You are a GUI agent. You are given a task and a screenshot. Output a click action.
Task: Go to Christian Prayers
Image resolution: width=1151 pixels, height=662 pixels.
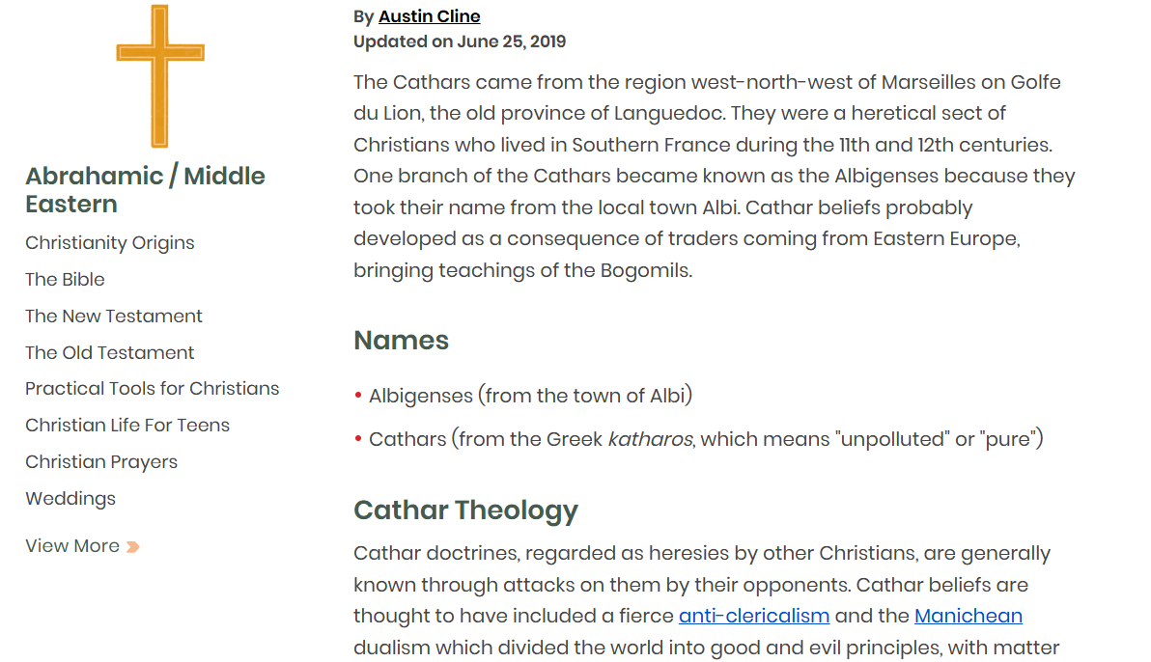tap(102, 462)
